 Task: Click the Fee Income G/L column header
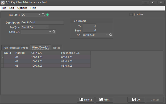(76, 53)
